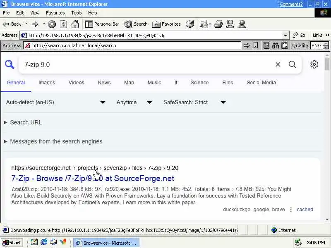Viewport: 331px width, 248px height.
Task: Switch to the Files tab
Action: tap(228, 82)
